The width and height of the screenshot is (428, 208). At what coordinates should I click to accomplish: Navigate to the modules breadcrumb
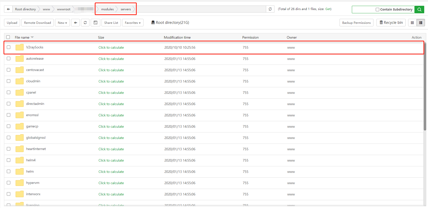[x=107, y=9]
